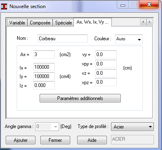Minimize the Nouvelle section window
The width and height of the screenshot is (162, 150).
[x=123, y=5]
